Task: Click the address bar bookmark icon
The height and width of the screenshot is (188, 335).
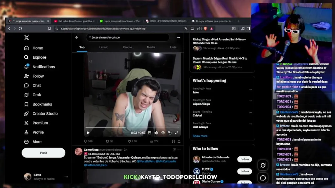Action: pos(49,29)
